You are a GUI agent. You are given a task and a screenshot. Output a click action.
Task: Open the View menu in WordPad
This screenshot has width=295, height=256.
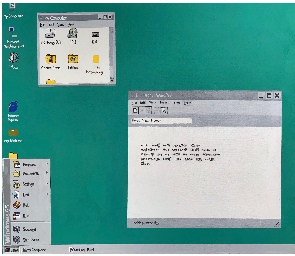(153, 102)
